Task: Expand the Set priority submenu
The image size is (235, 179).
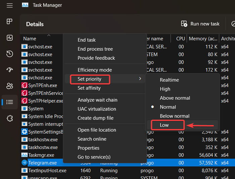Action: 89,79
